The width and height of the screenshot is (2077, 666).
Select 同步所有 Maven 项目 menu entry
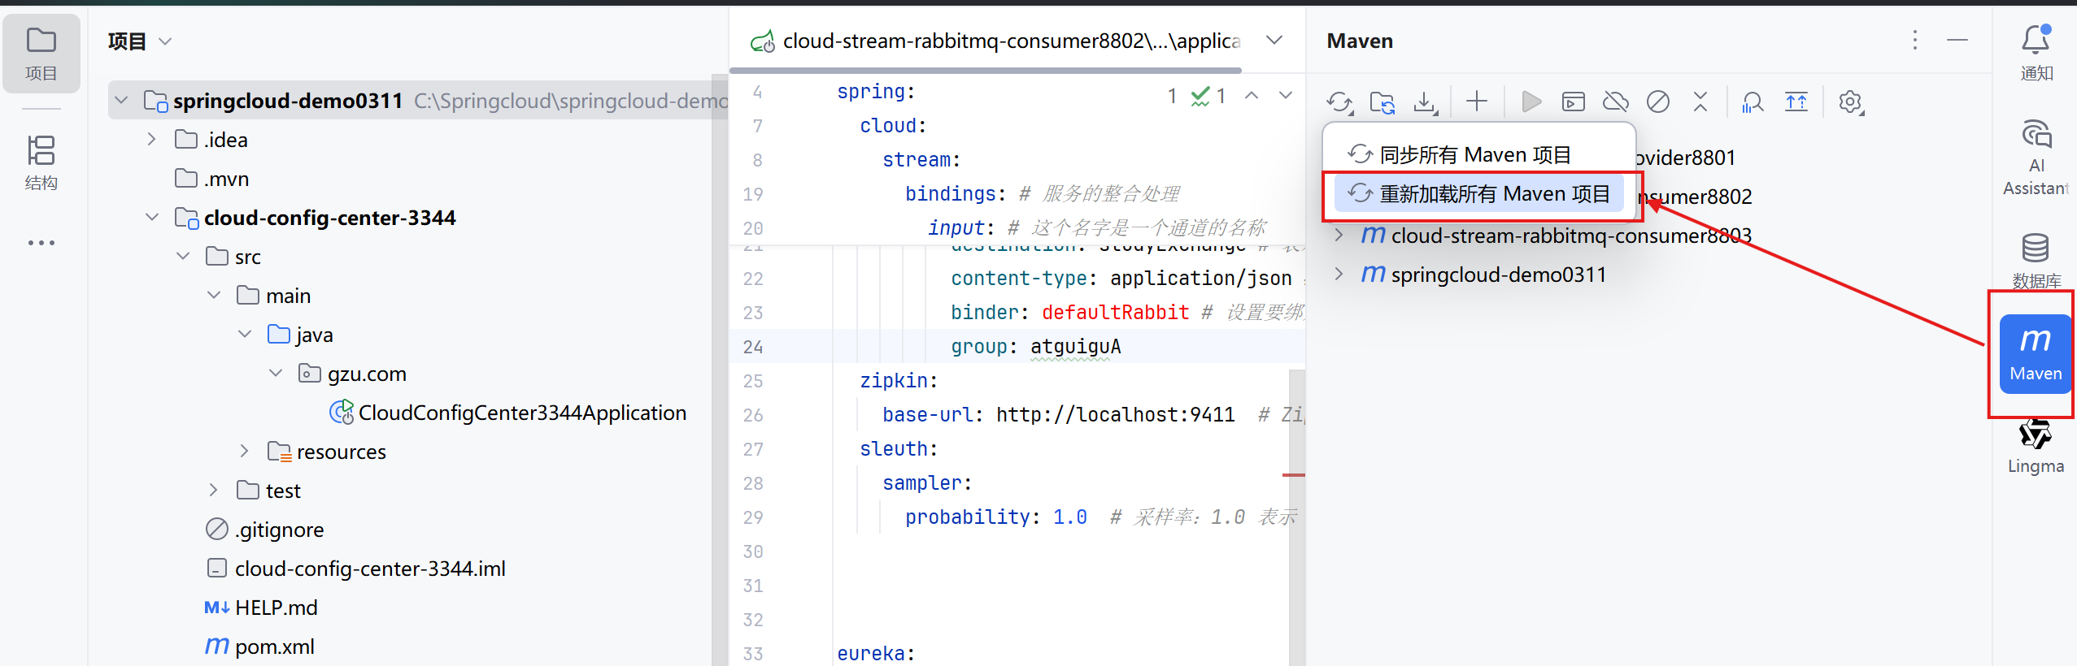(x=1478, y=154)
